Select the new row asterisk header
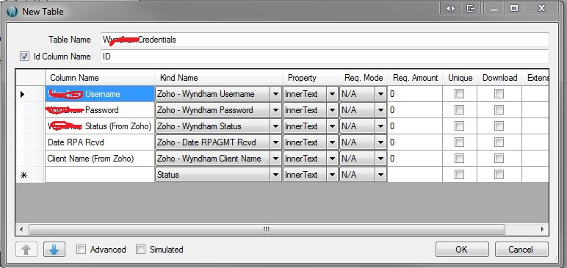This screenshot has width=567, height=268. (24, 175)
